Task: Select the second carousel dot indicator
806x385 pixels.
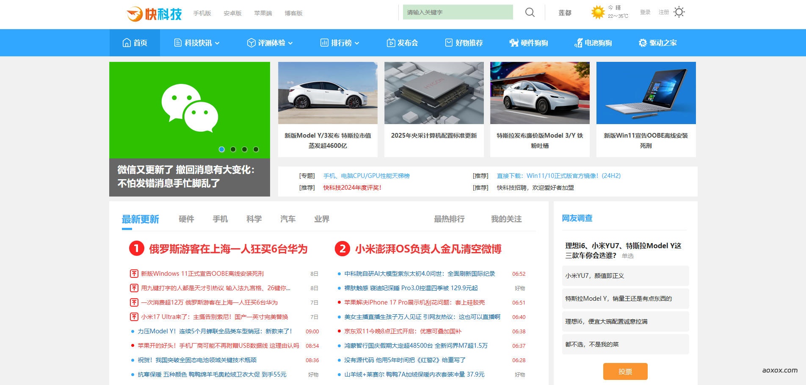Action: pyautogui.click(x=233, y=149)
